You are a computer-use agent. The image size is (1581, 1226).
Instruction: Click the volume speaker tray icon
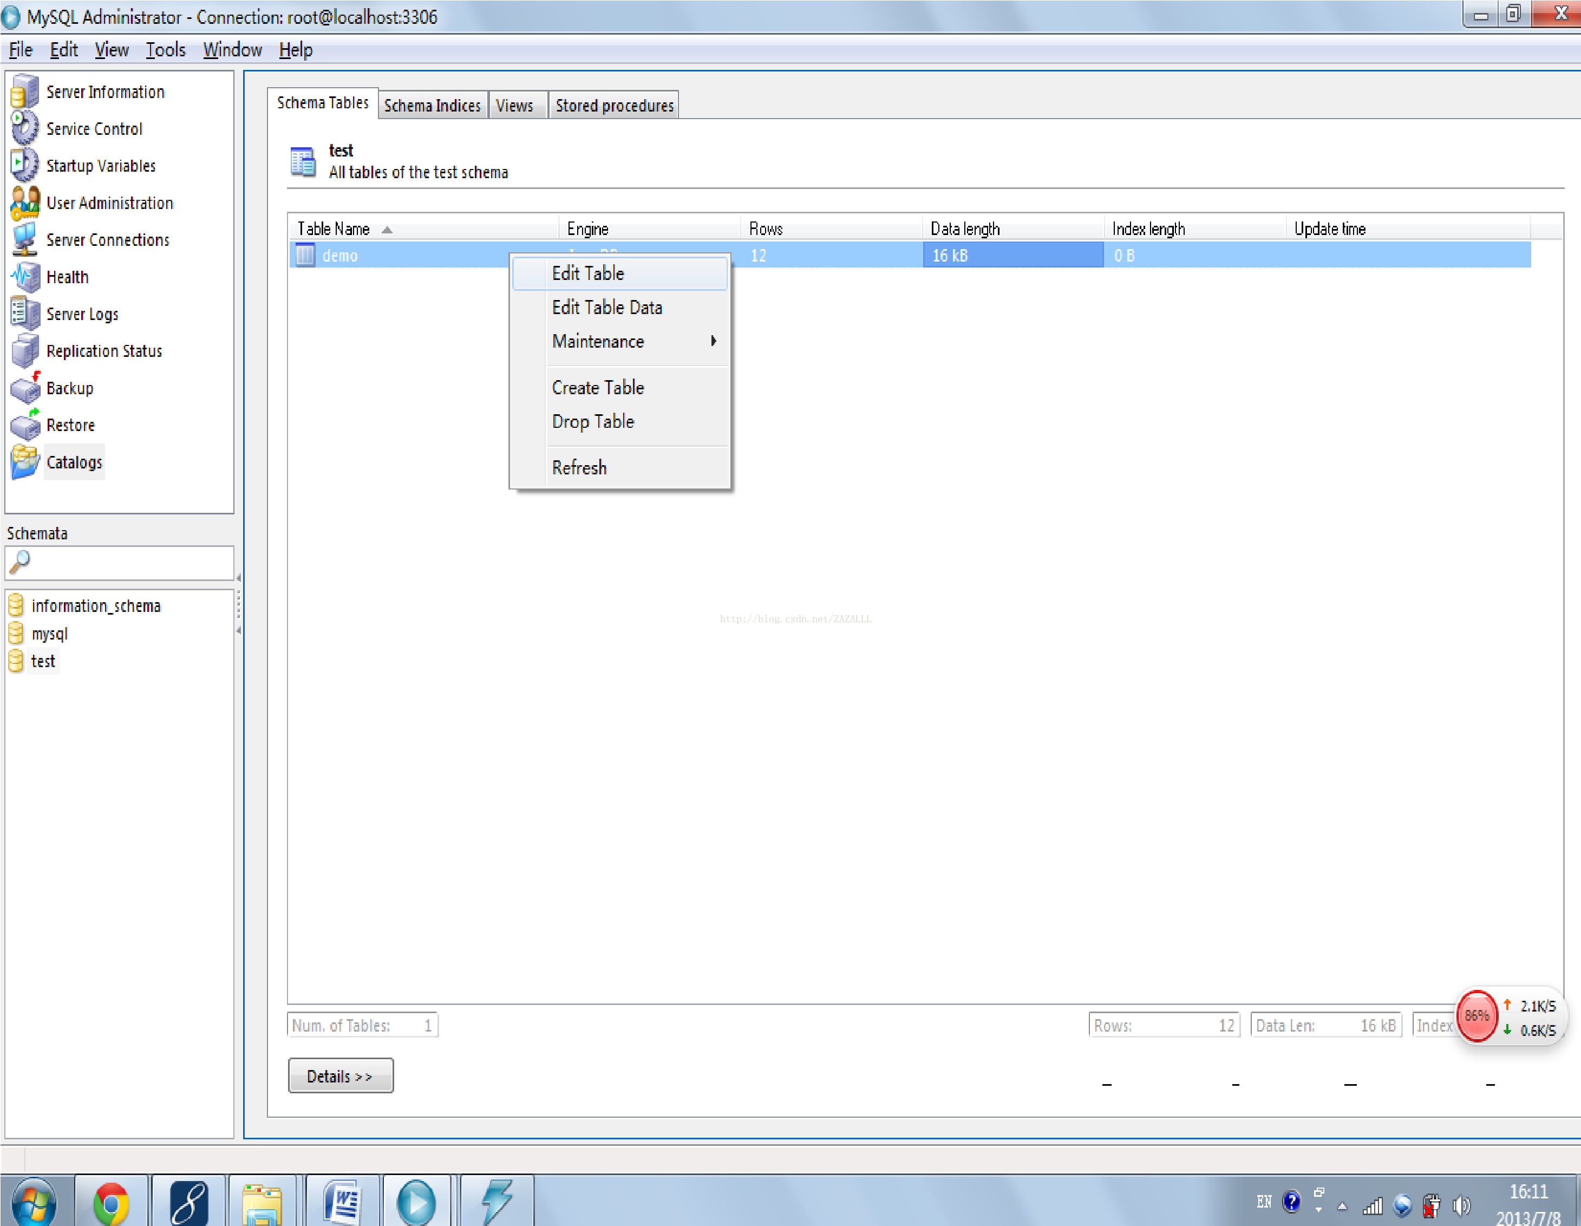tap(1461, 1205)
